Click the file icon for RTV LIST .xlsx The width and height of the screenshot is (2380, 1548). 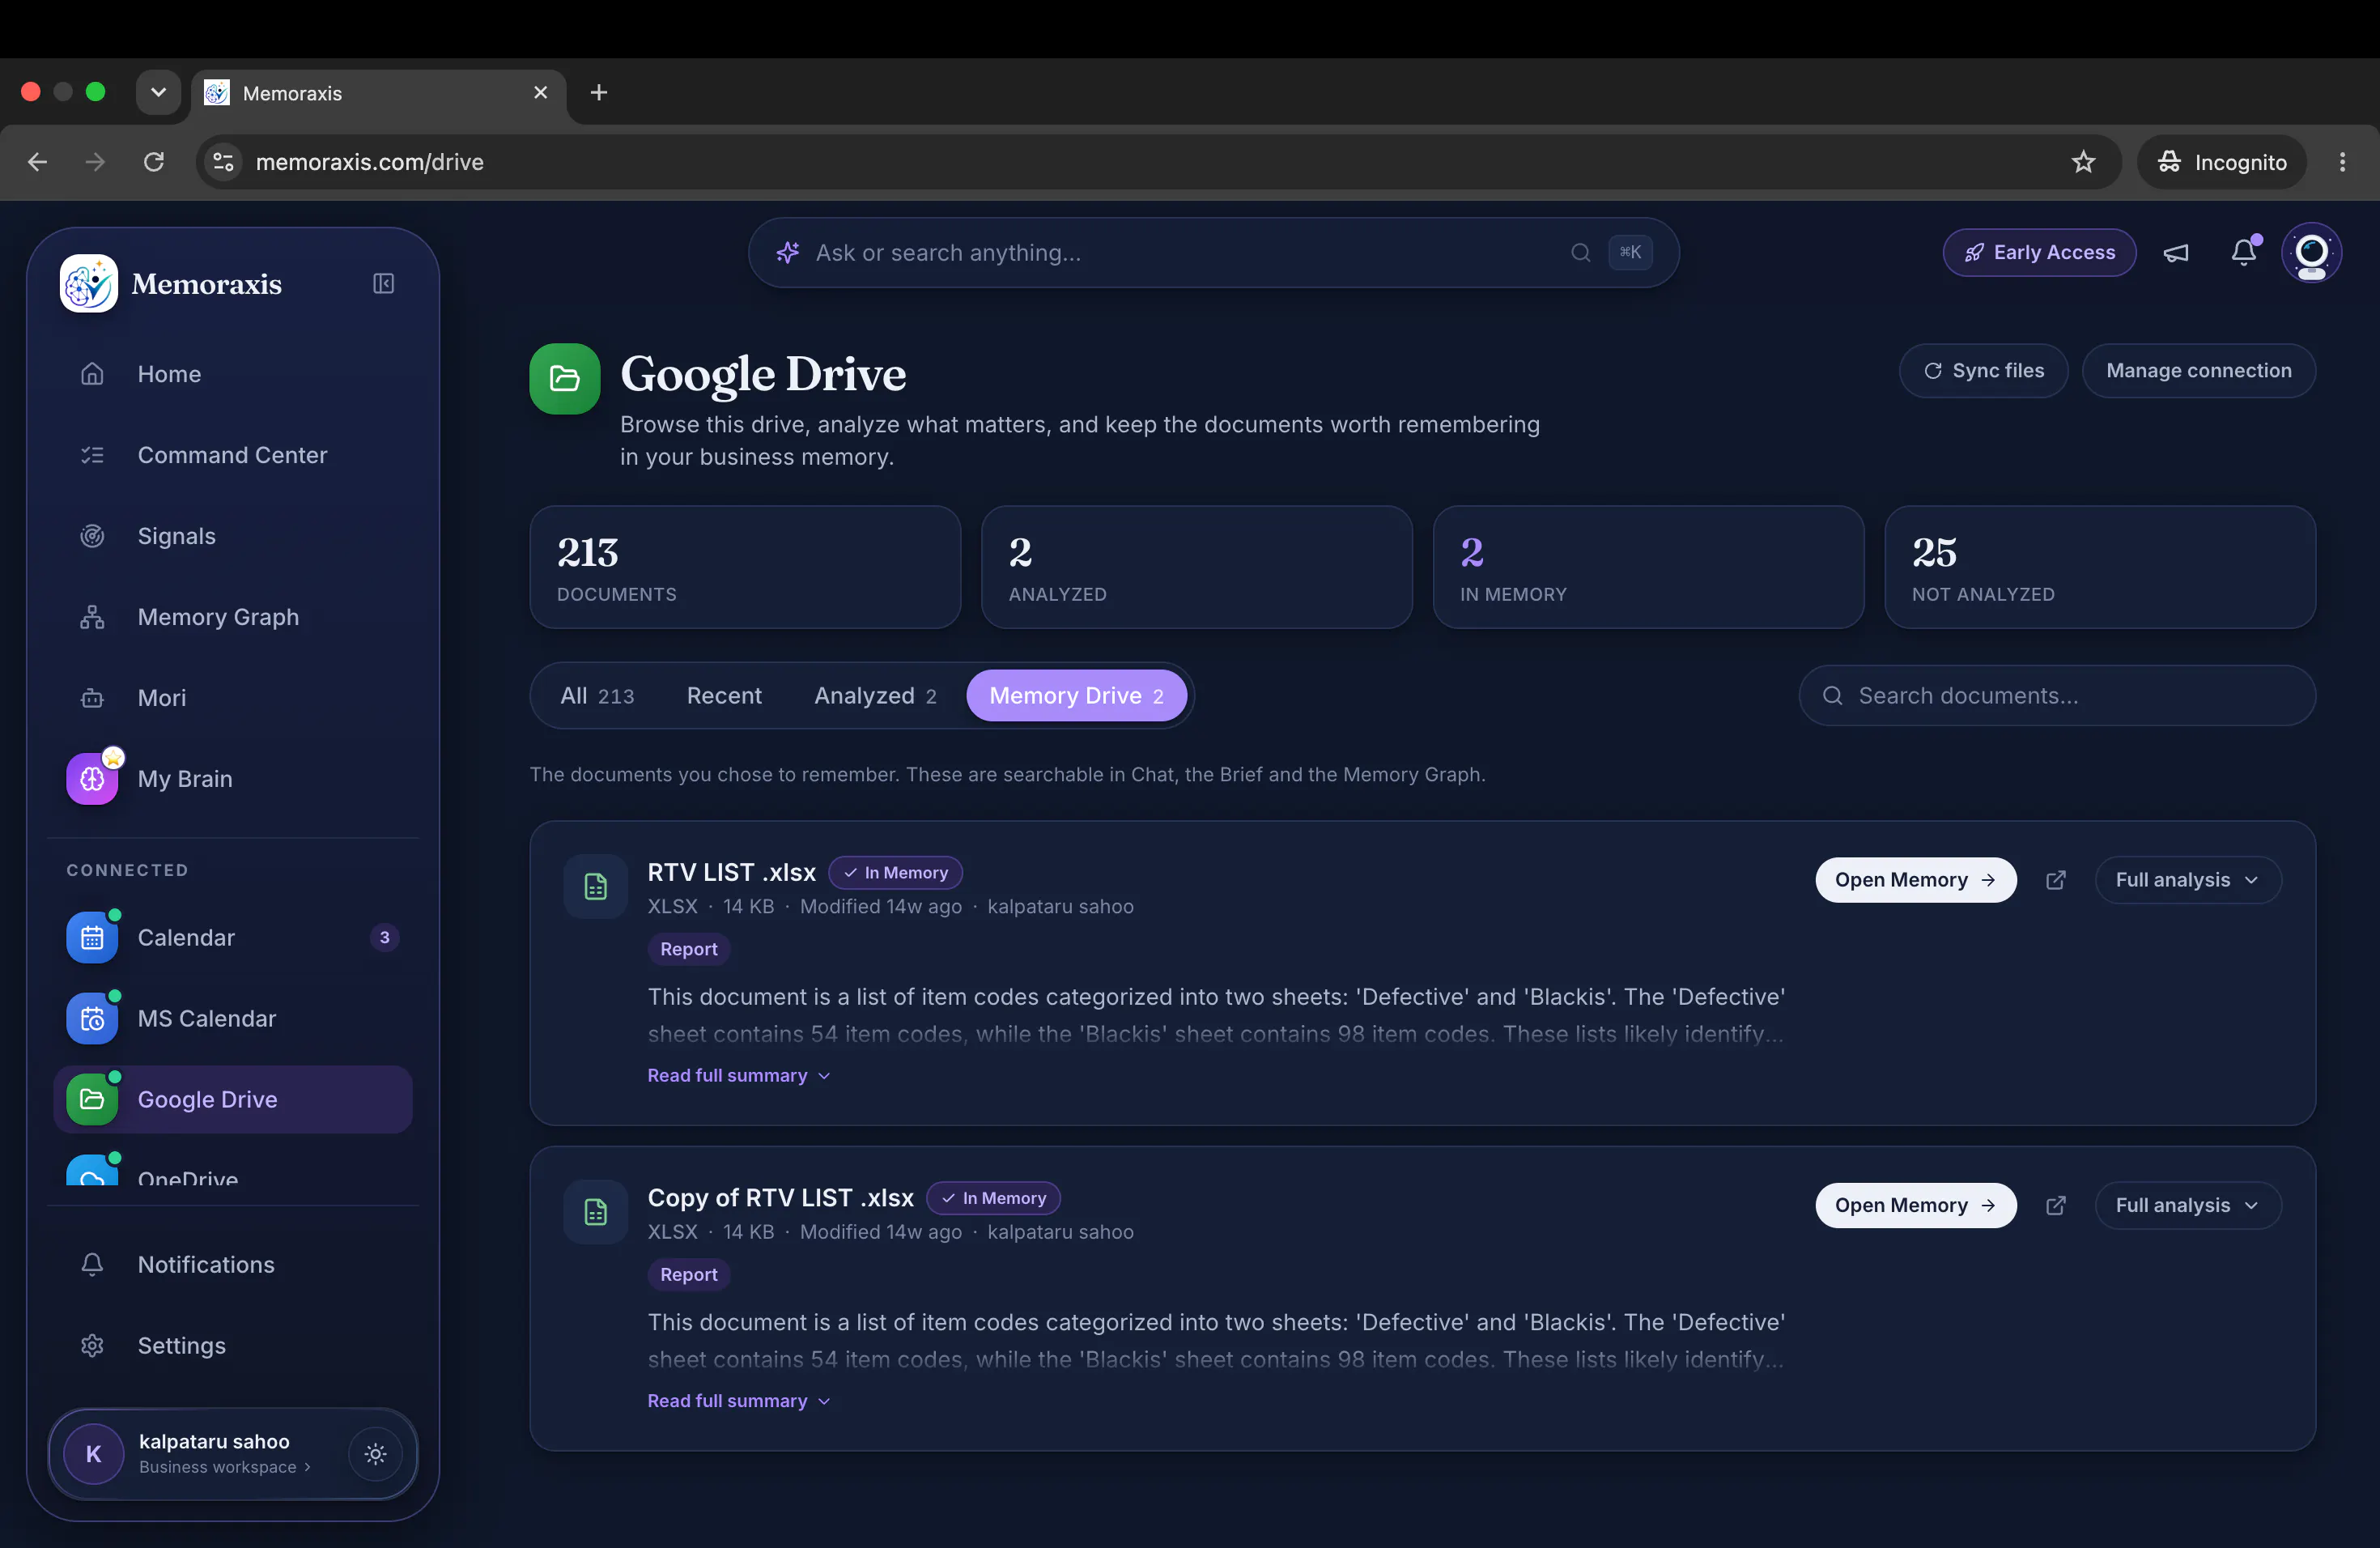[595, 886]
